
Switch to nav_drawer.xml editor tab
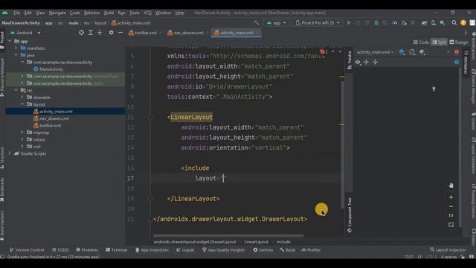click(x=185, y=33)
